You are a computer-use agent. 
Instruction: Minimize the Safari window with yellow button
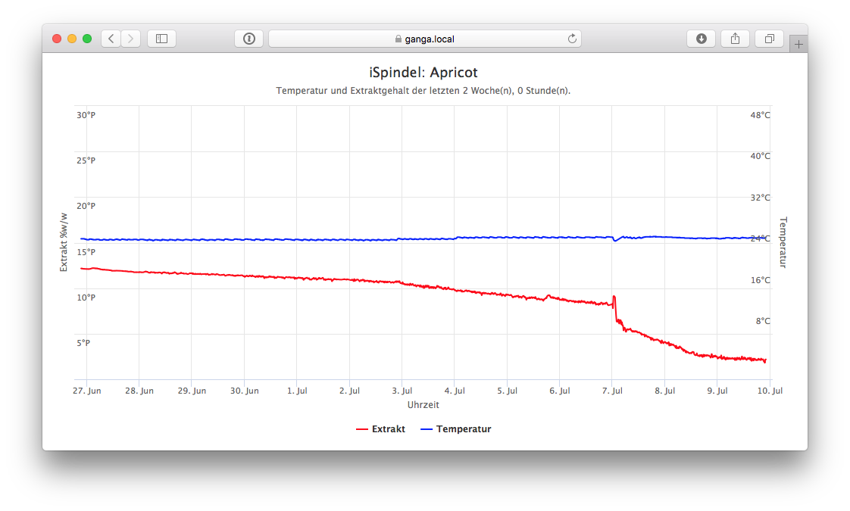[72, 39]
